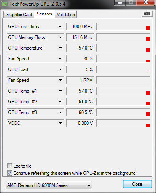156x193 pixels.
Task: Enable the Log to file checkbox
Action: click(x=10, y=166)
